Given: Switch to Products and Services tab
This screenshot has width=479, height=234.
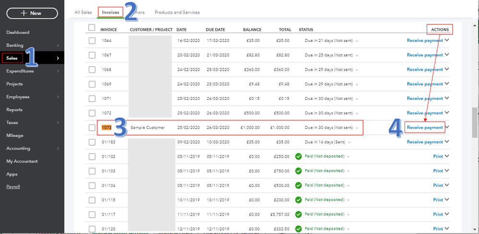Looking at the screenshot, I should 177,12.
